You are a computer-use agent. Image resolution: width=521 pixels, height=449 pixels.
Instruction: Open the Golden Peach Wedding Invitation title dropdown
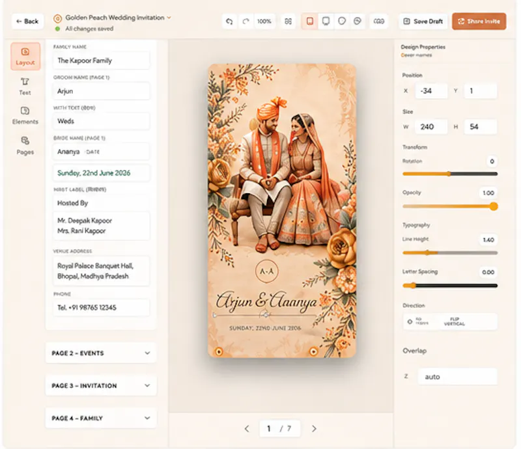pyautogui.click(x=169, y=18)
